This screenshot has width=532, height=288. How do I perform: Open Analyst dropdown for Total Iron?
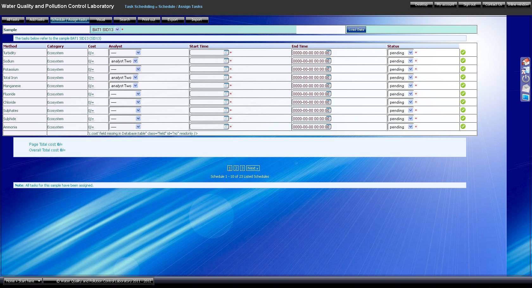click(x=123, y=77)
